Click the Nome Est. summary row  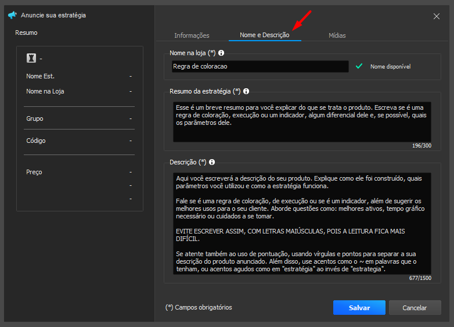coord(79,76)
